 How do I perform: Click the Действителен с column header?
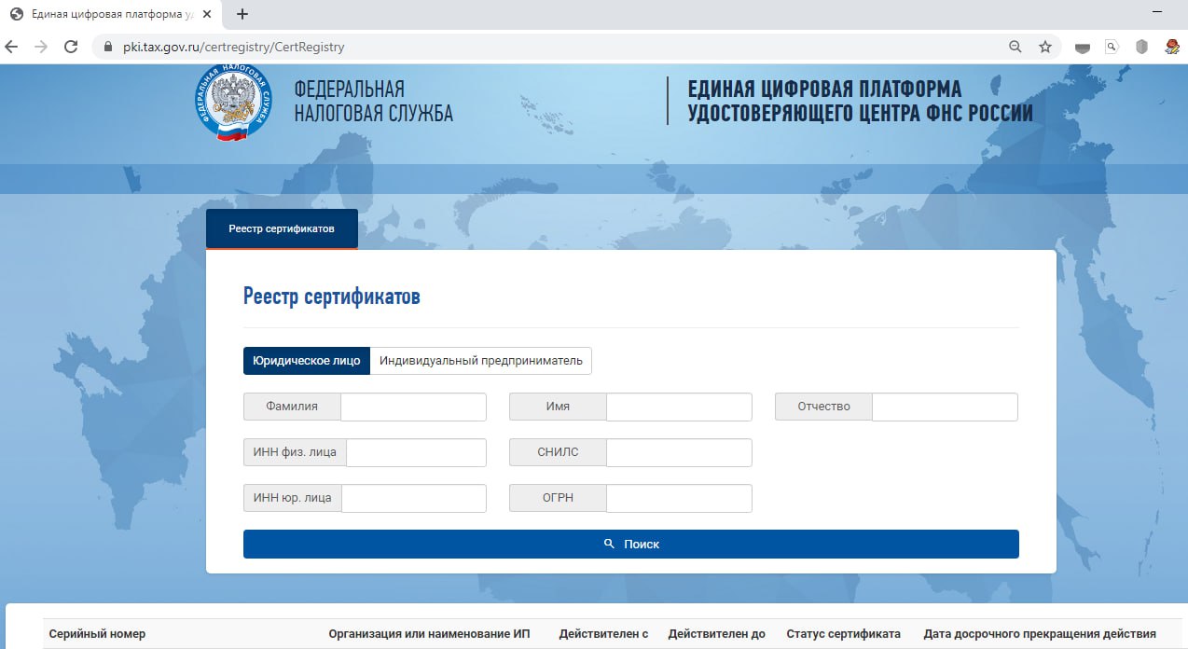point(603,634)
